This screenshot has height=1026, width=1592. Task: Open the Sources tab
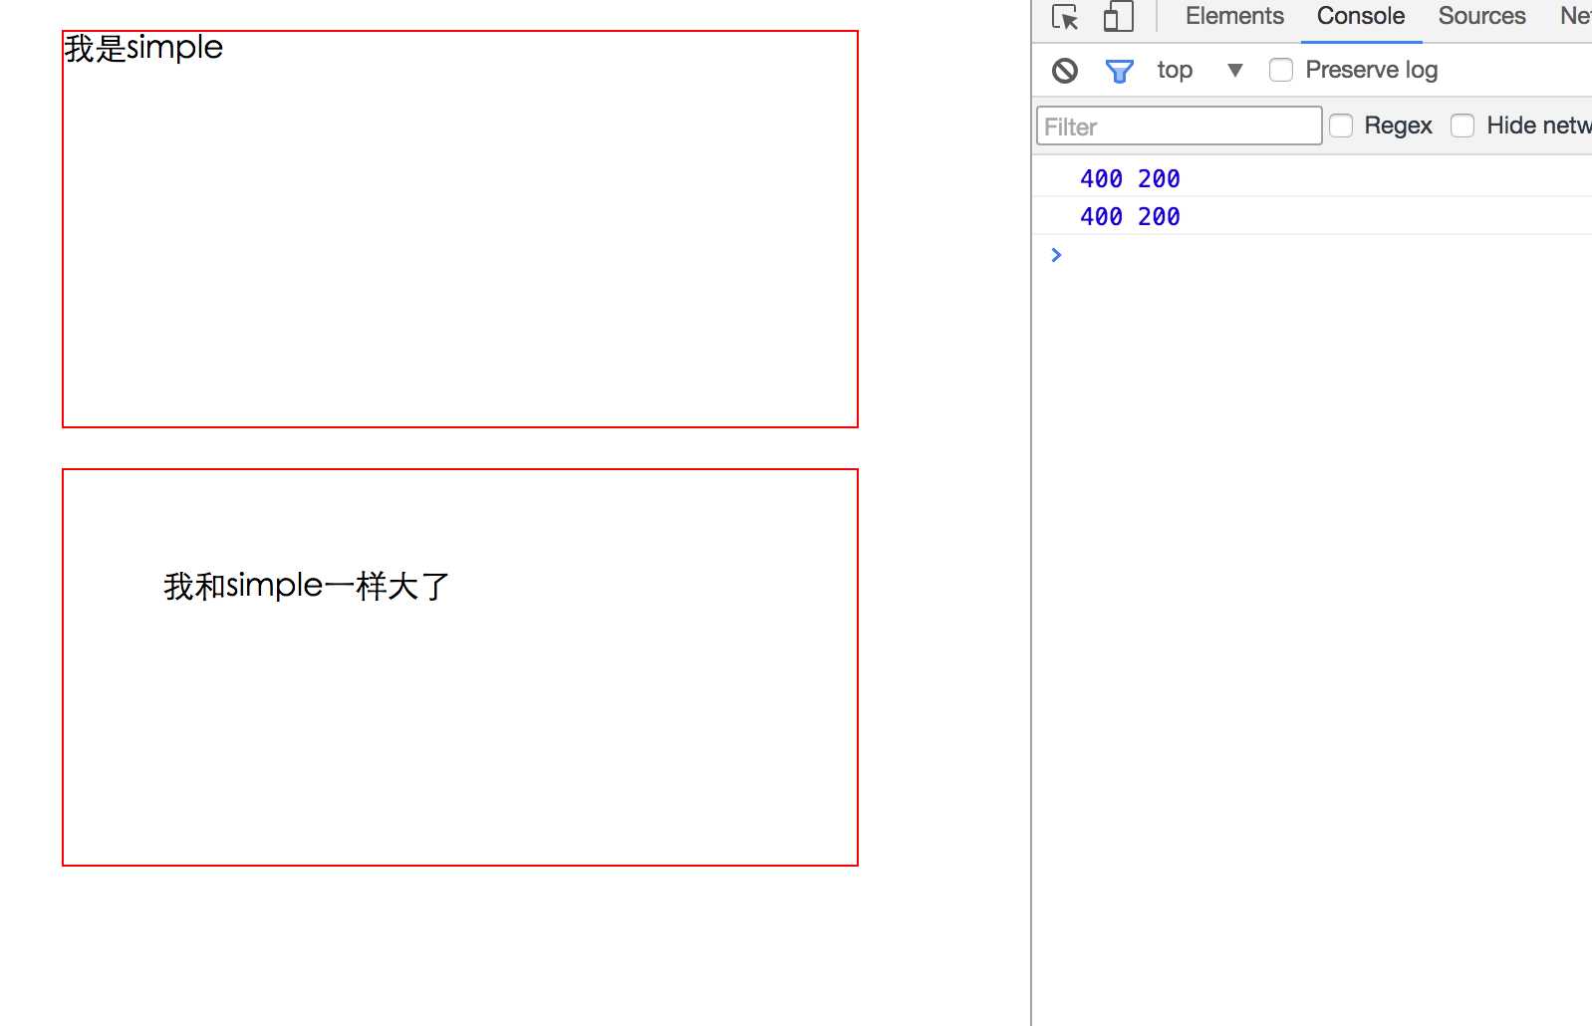[1481, 16]
